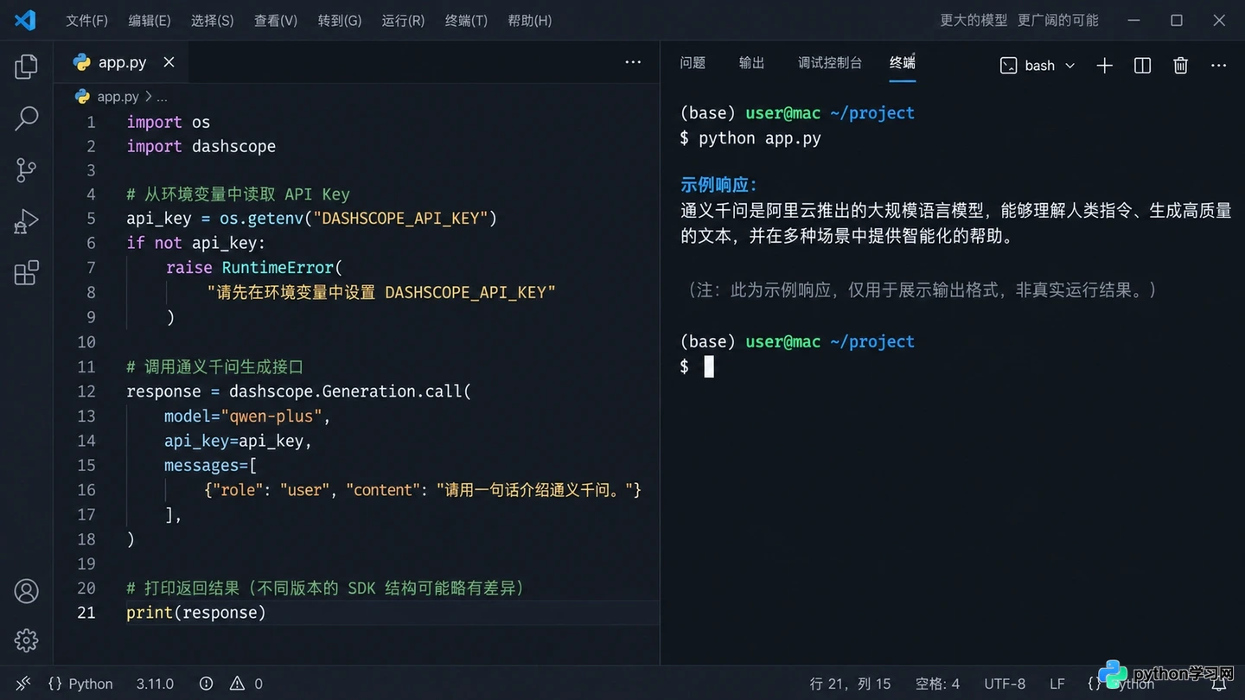This screenshot has height=700, width=1245.
Task: Switch to the 调试控制台 panel tab
Action: (x=830, y=62)
